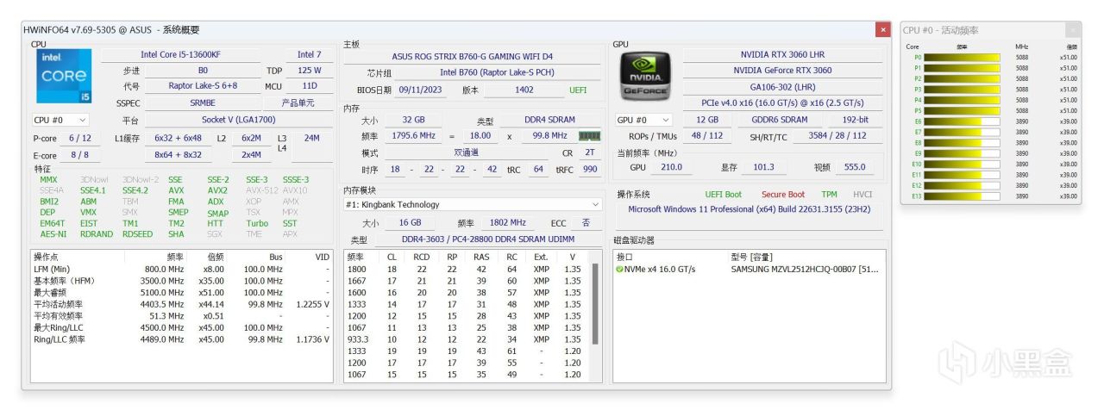
Task: Click the Intel 7 process field
Action: (x=309, y=55)
